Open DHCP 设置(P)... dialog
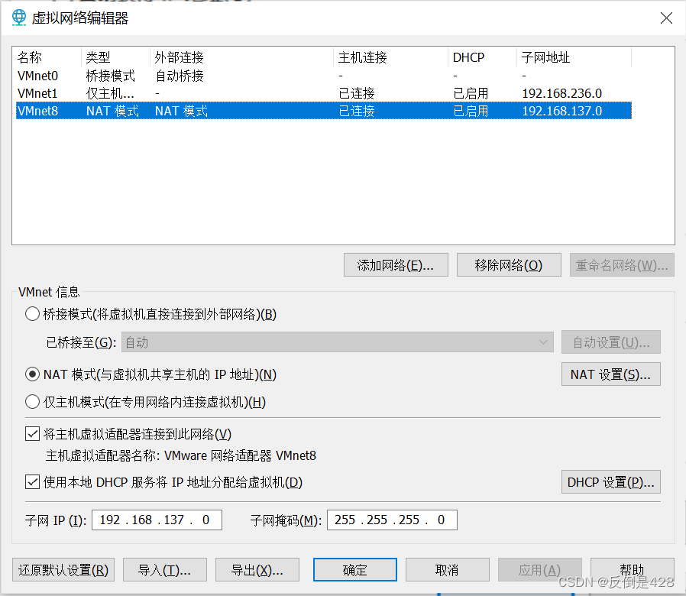 tap(610, 482)
